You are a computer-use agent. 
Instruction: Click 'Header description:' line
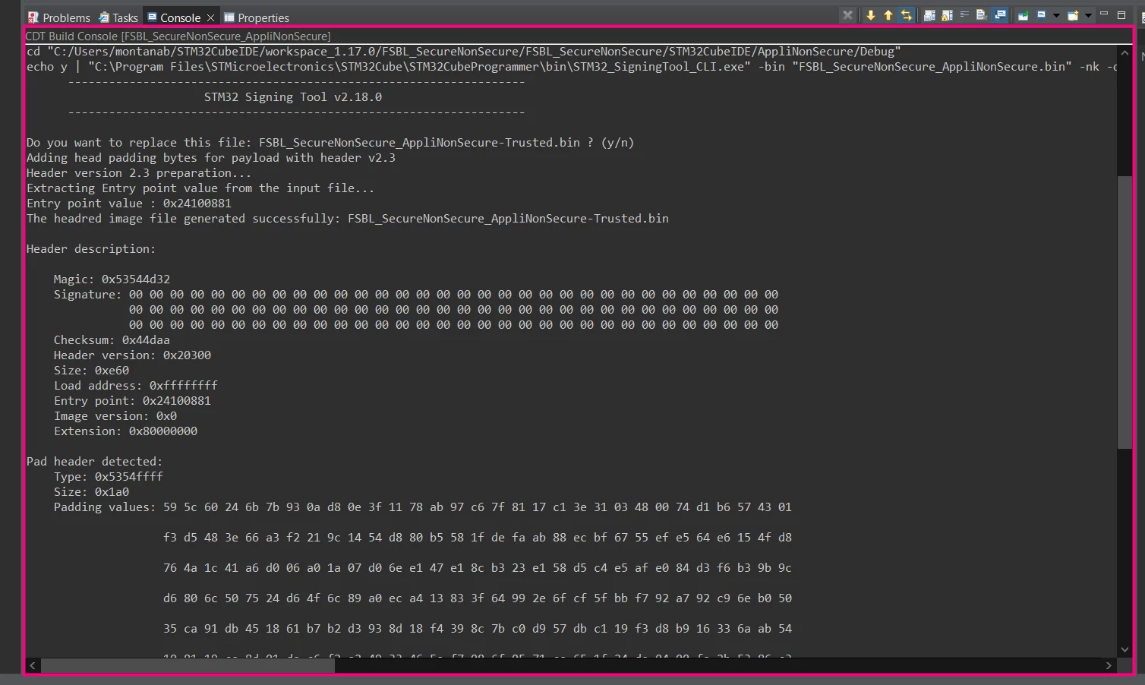pyautogui.click(x=91, y=248)
